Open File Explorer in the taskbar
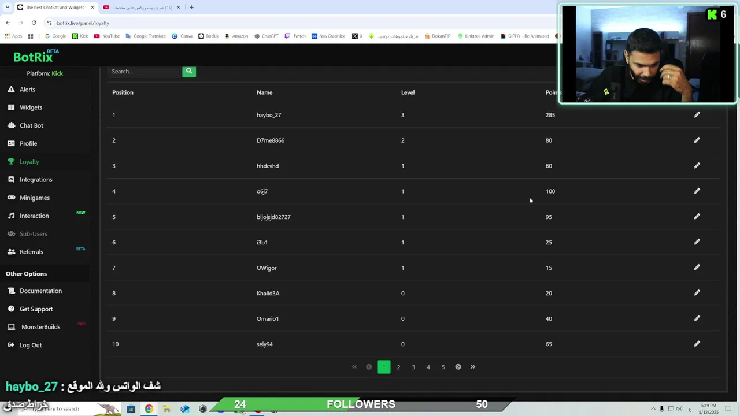The width and height of the screenshot is (740, 416). coord(166,409)
